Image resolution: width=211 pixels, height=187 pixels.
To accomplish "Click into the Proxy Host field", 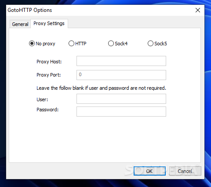I will coord(121,61).
